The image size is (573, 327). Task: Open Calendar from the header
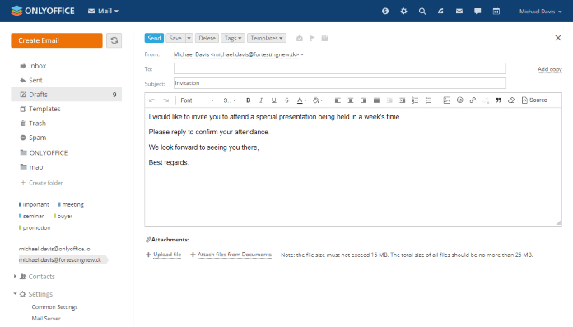click(496, 12)
